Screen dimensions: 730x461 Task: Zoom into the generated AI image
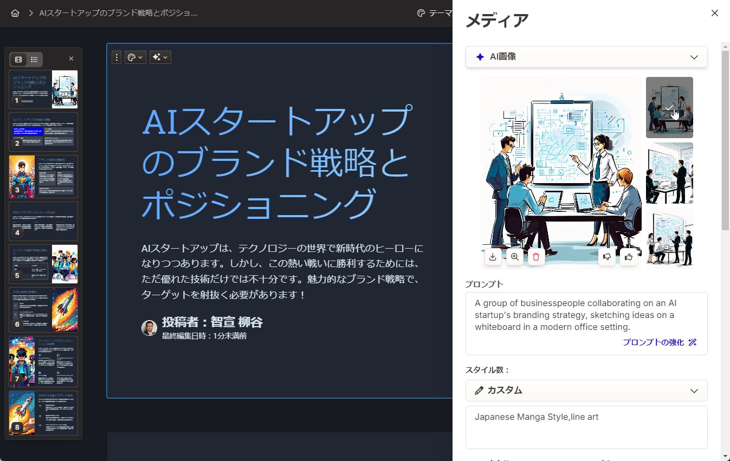pos(514,256)
